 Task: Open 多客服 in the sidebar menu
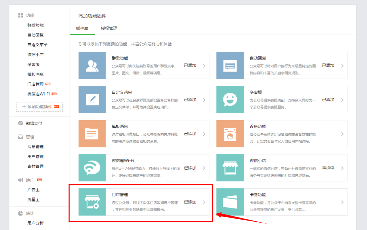coord(34,64)
